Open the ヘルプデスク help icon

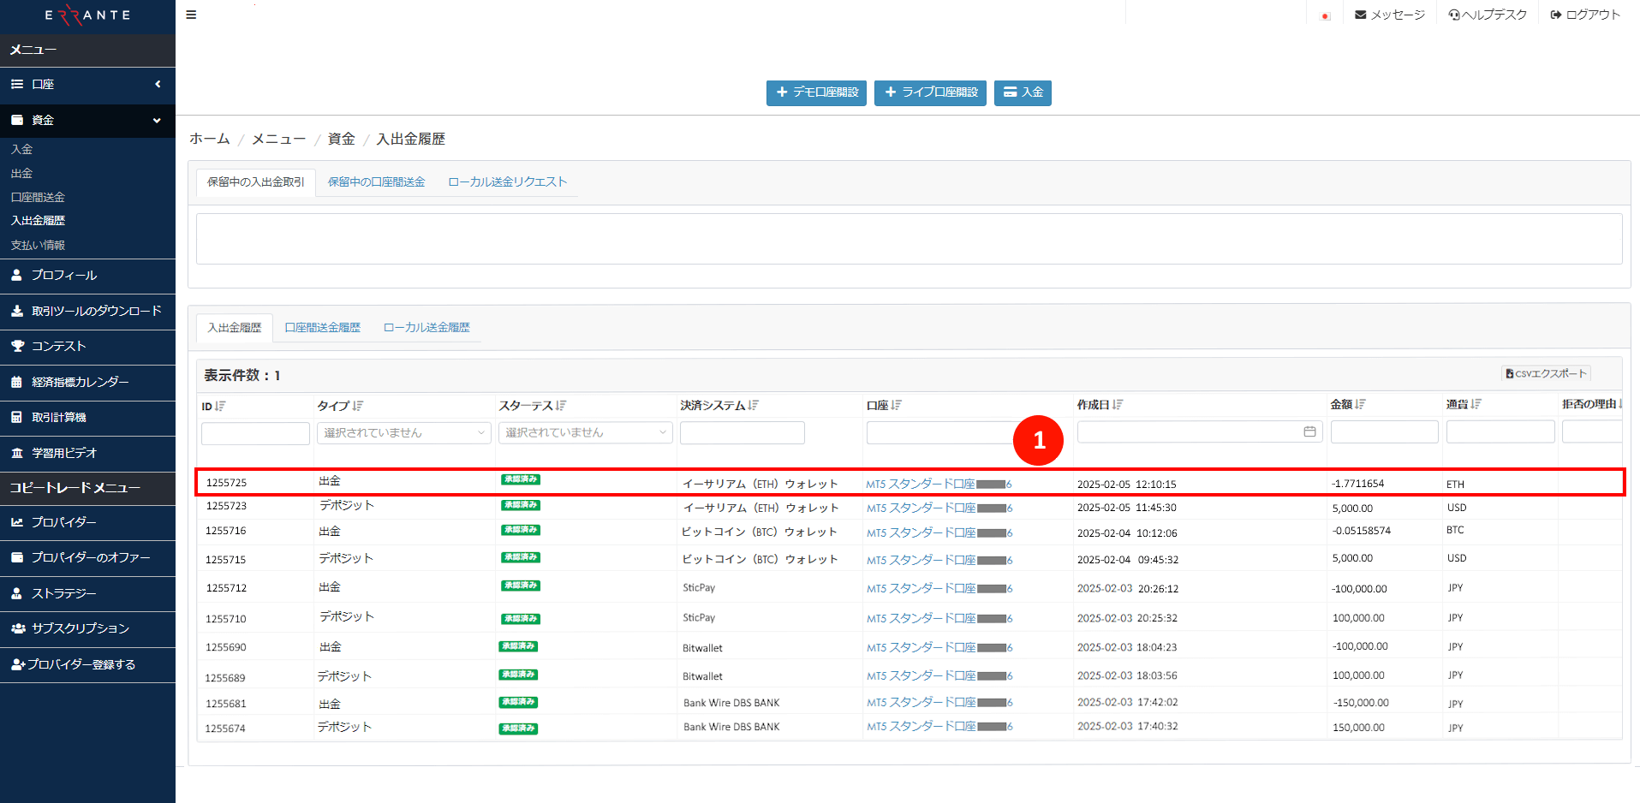coord(1453,14)
